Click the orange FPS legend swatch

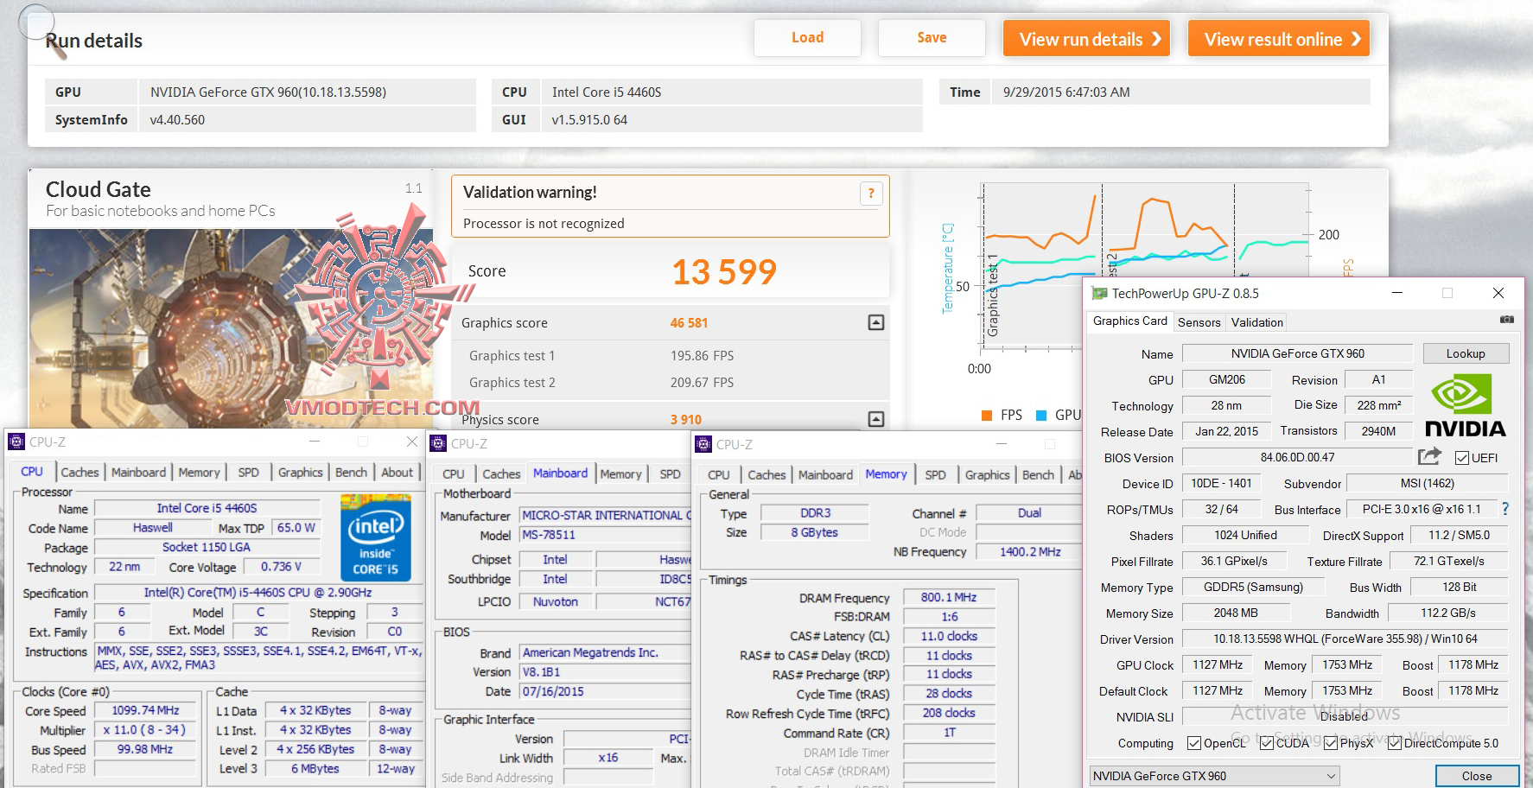pos(987,416)
